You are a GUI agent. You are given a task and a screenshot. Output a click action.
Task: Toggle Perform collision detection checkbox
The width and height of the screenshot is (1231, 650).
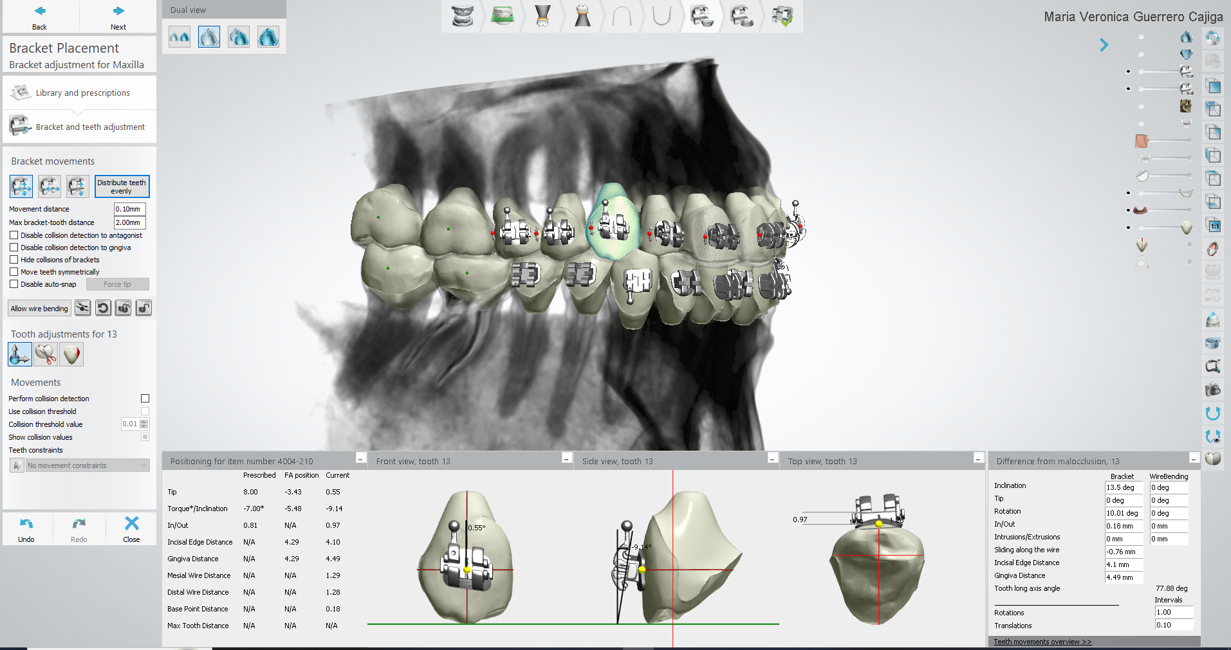pyautogui.click(x=145, y=399)
